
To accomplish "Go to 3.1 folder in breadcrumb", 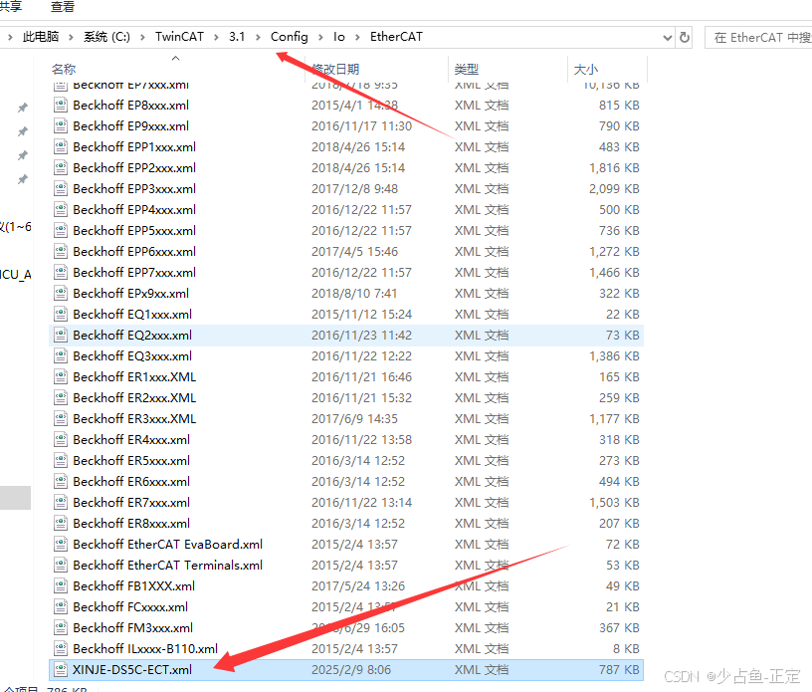I will tap(237, 37).
